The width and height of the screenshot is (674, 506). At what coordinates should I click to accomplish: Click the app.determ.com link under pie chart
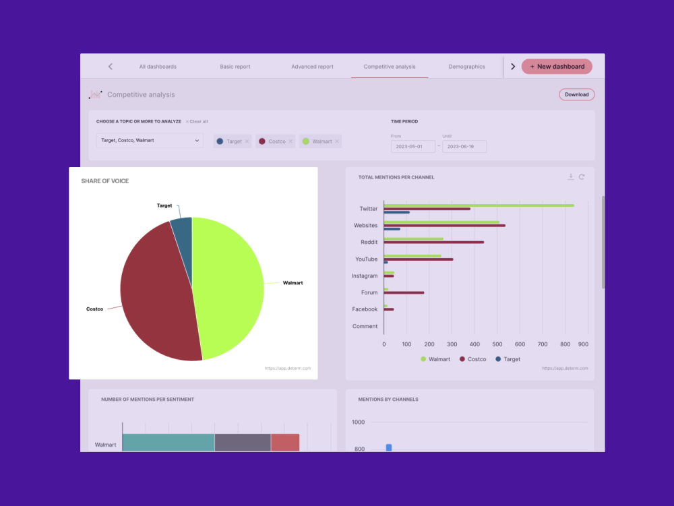click(x=288, y=368)
